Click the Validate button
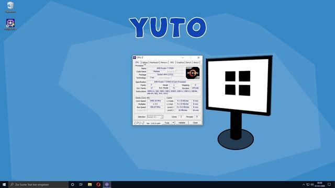 pos(182,123)
